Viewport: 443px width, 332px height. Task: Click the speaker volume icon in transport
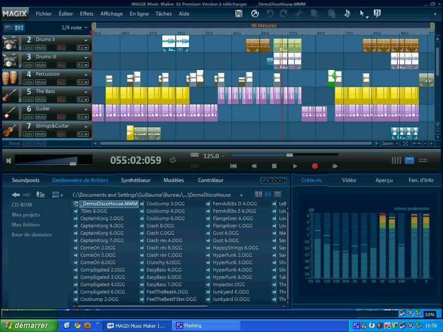[9, 160]
